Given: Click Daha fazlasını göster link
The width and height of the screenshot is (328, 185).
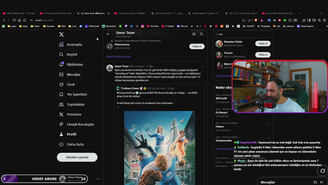Looking at the screenshot, I should [119, 57].
